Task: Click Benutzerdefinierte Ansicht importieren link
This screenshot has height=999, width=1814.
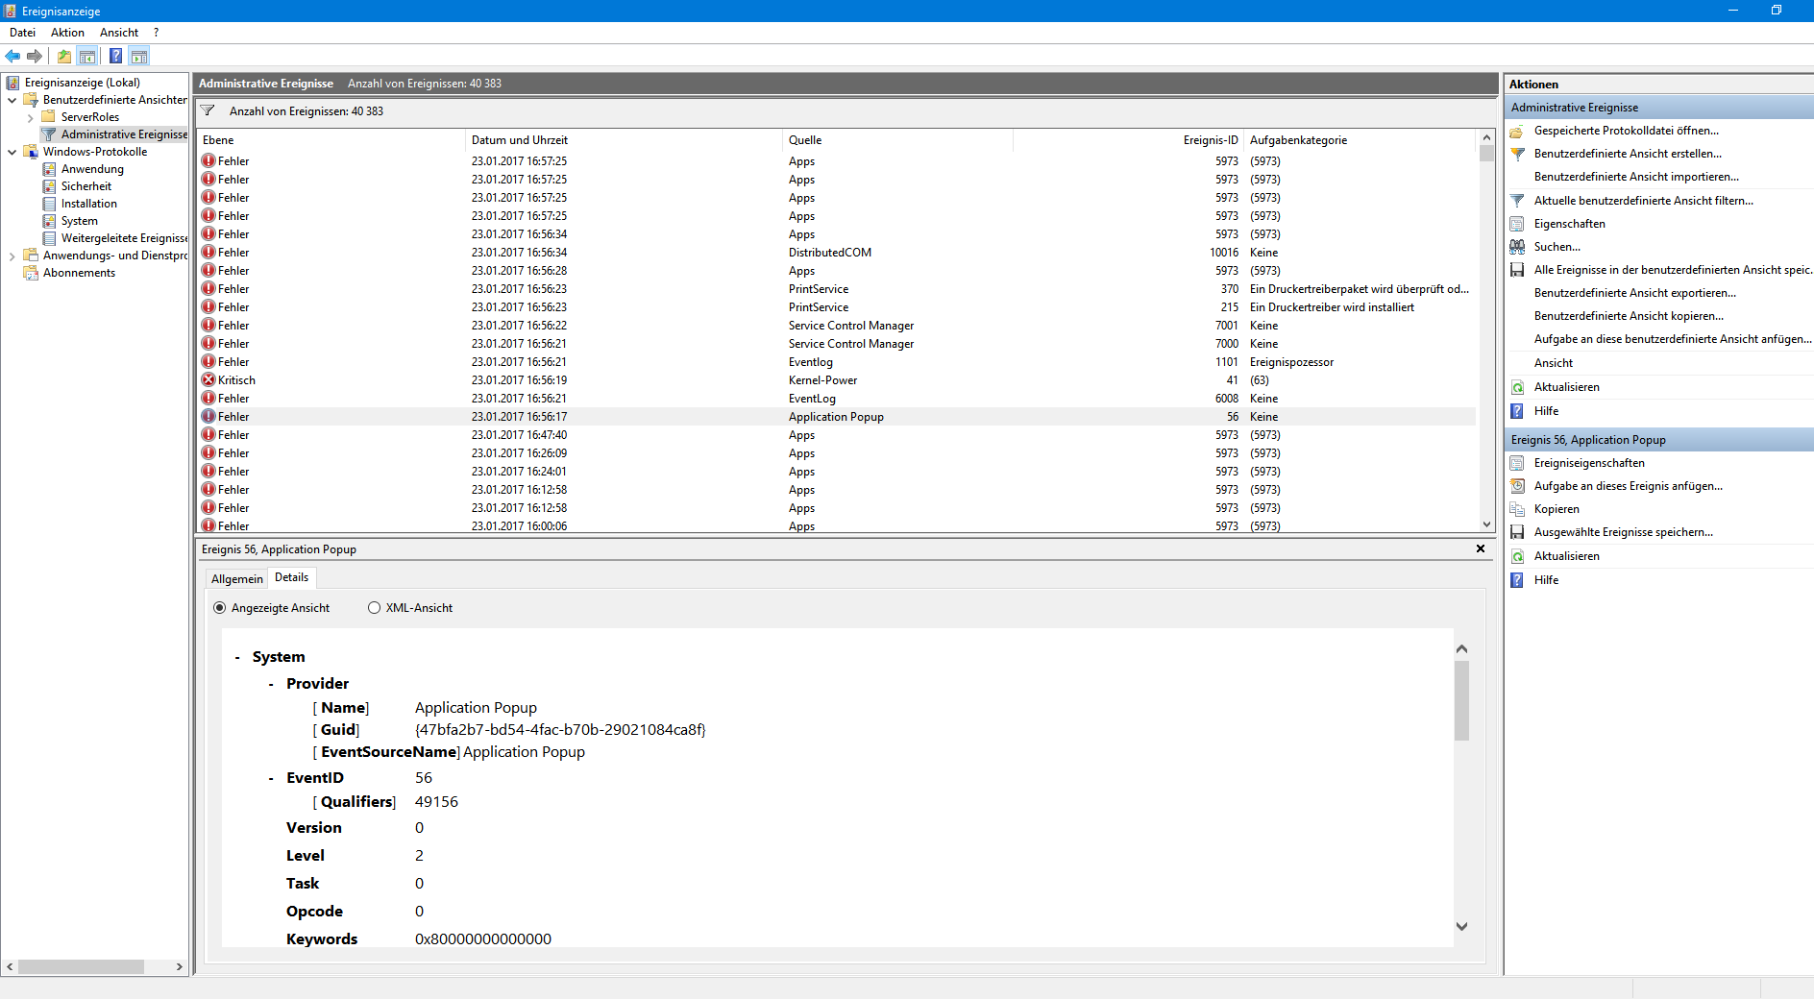Action: (x=1636, y=177)
